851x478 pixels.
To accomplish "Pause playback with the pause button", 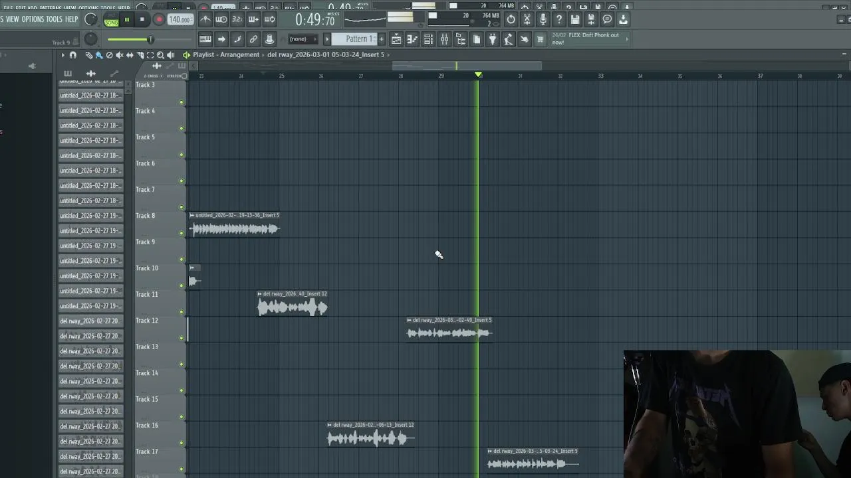I will tap(126, 20).
